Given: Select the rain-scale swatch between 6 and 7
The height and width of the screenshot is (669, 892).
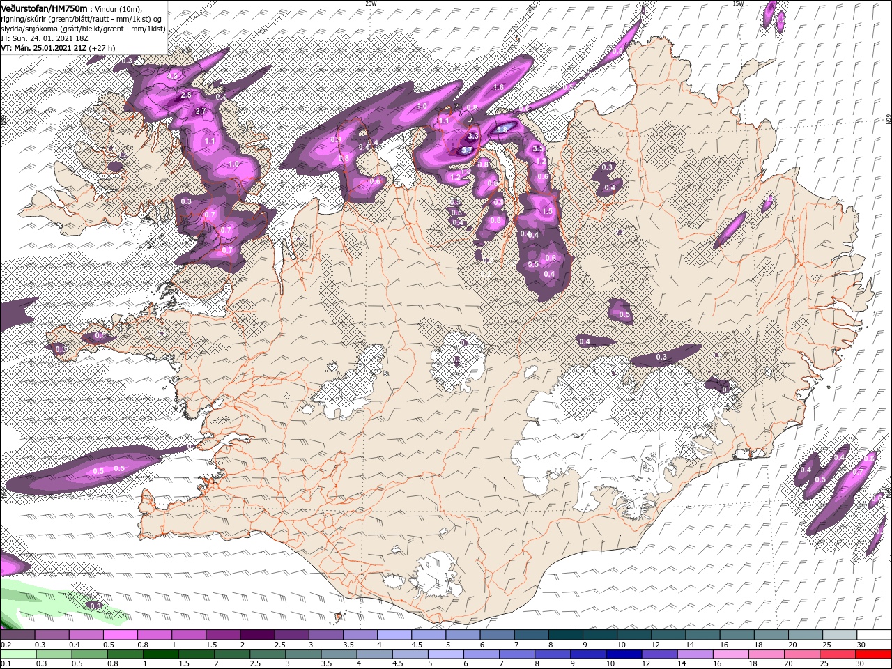Looking at the screenshot, I should [483, 654].
